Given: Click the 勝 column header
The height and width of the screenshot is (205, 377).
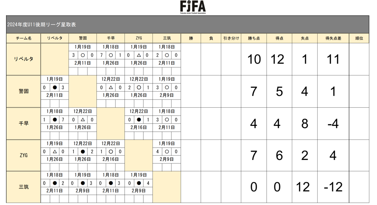Looking at the screenshot, I should coord(191,38).
